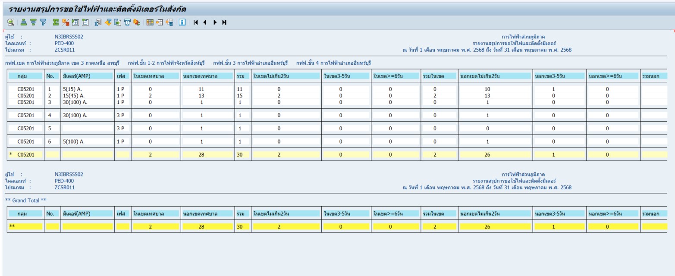The height and width of the screenshot is (276, 675).
Task: Jump to first page
Action: (196, 22)
